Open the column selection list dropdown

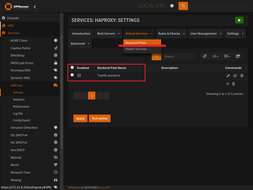point(227,56)
